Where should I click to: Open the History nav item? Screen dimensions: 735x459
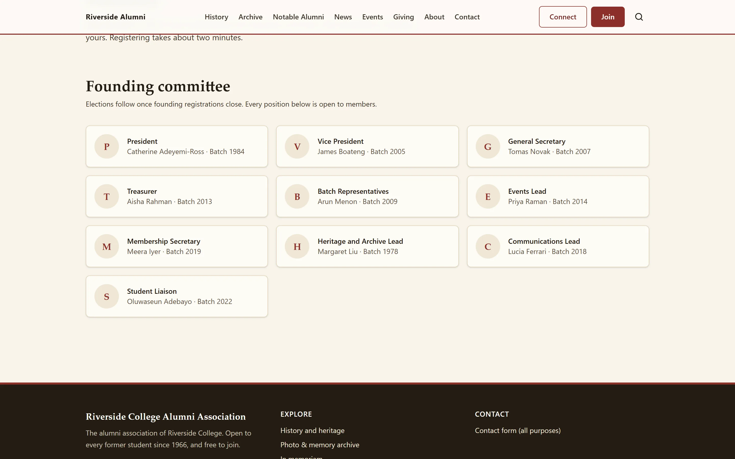pos(216,17)
